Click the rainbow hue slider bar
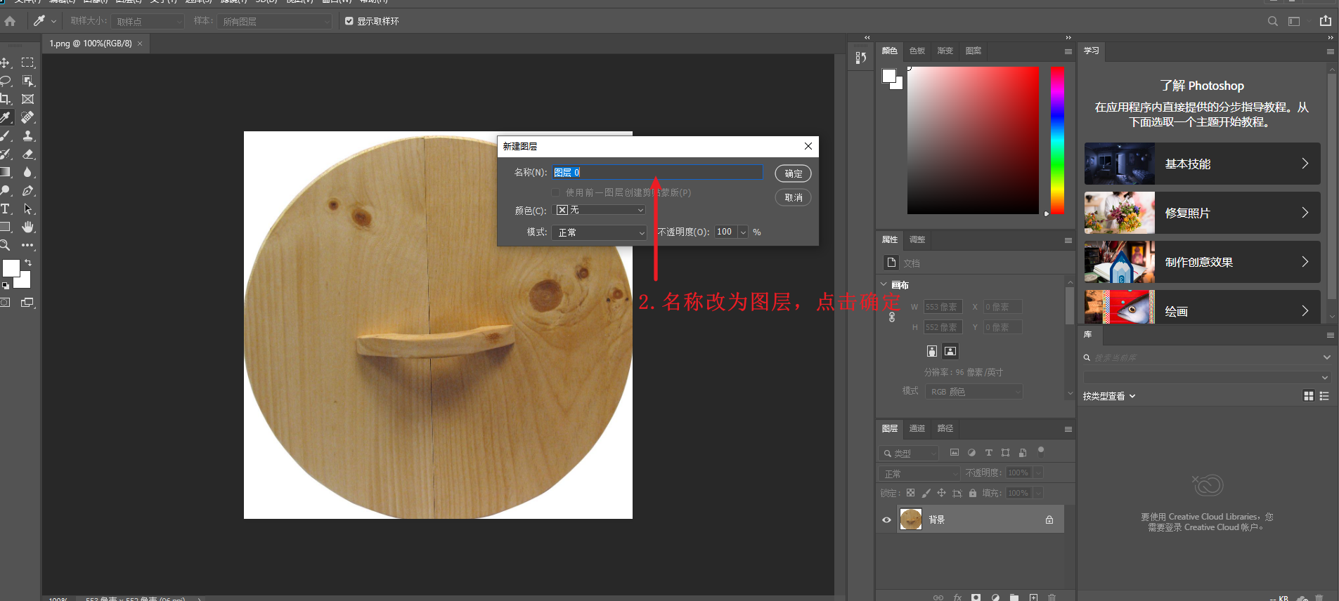The height and width of the screenshot is (601, 1339). coord(1056,140)
